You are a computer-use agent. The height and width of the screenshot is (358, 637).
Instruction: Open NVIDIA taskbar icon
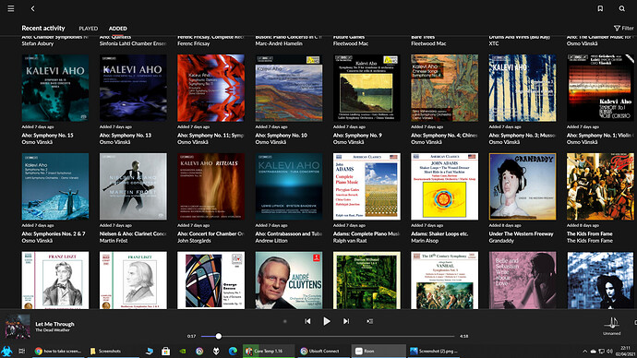[x=183, y=352]
